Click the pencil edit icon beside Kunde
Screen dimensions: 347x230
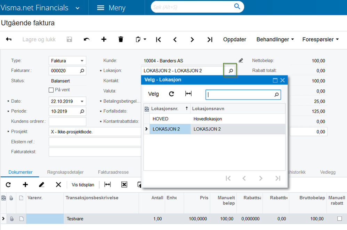[241, 61]
